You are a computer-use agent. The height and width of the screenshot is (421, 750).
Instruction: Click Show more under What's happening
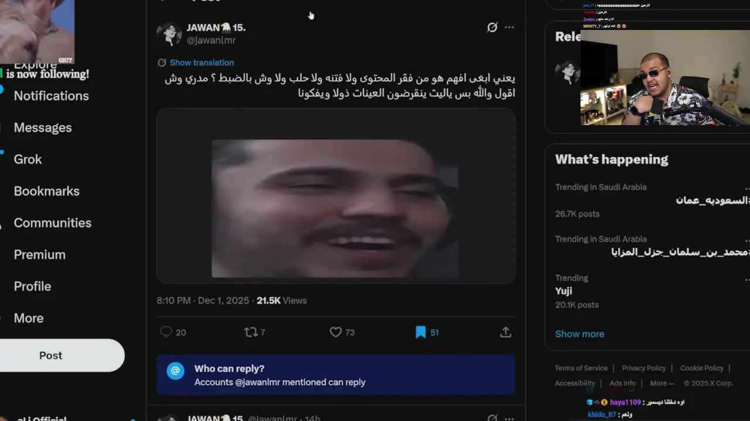[x=579, y=334]
